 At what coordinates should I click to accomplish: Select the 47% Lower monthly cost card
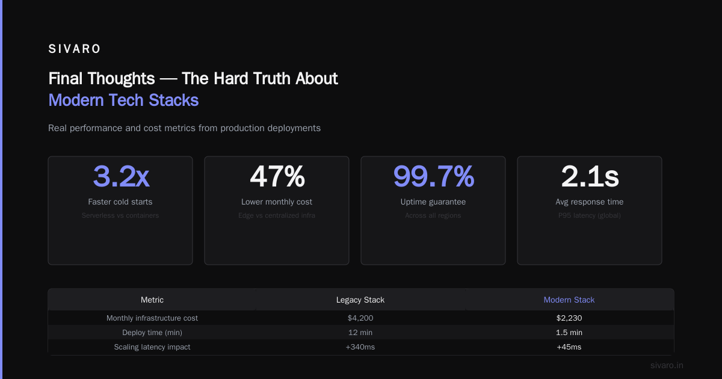(277, 211)
